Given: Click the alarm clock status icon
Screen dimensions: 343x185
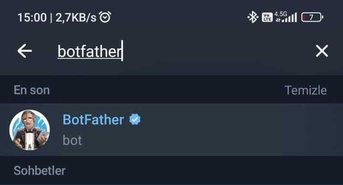Looking at the screenshot, I should [x=105, y=17].
